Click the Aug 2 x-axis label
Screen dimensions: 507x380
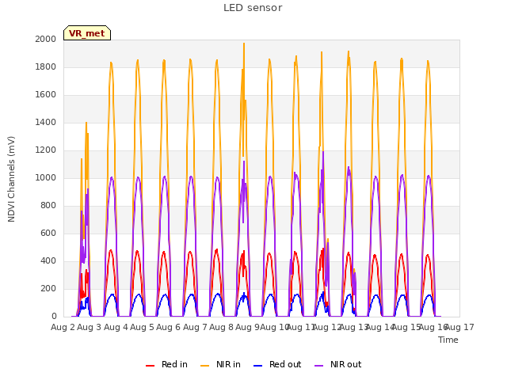coord(63,327)
